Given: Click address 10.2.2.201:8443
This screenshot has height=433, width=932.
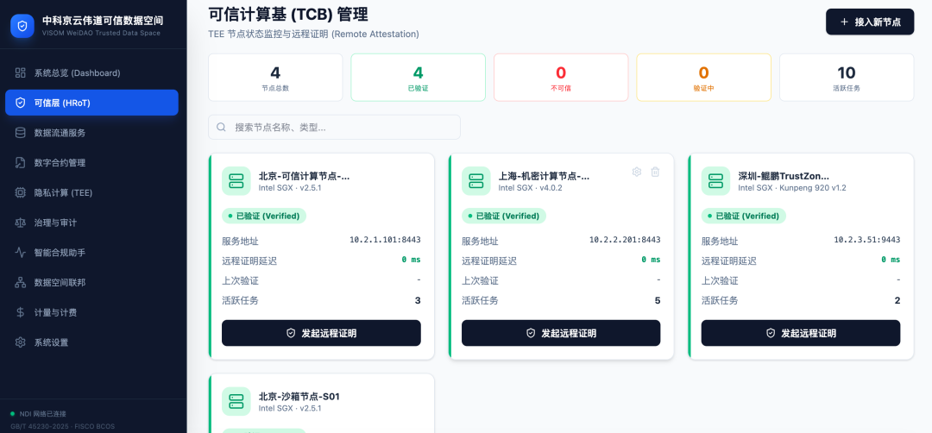Looking at the screenshot, I should [625, 240].
